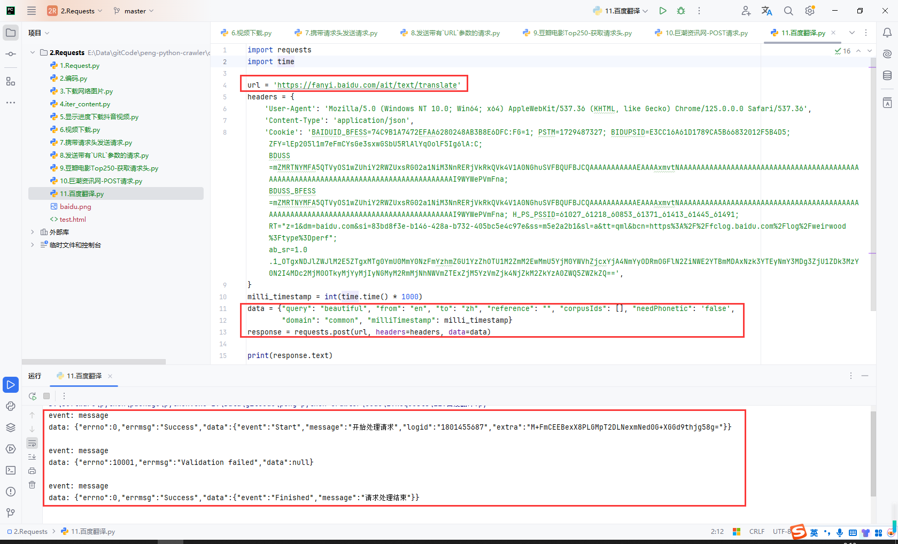
Task: Open the 2.Requests project dropdown
Action: click(75, 11)
